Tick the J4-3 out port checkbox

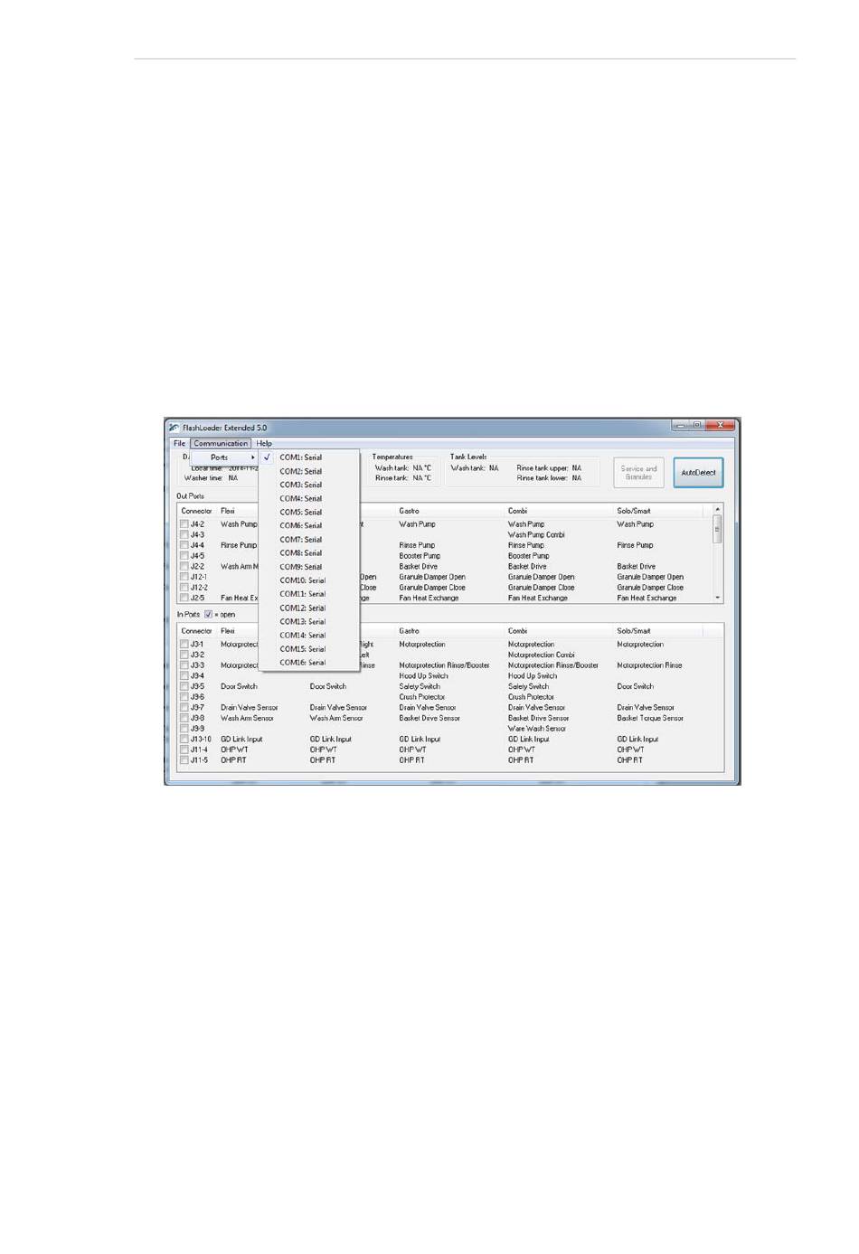click(x=184, y=535)
